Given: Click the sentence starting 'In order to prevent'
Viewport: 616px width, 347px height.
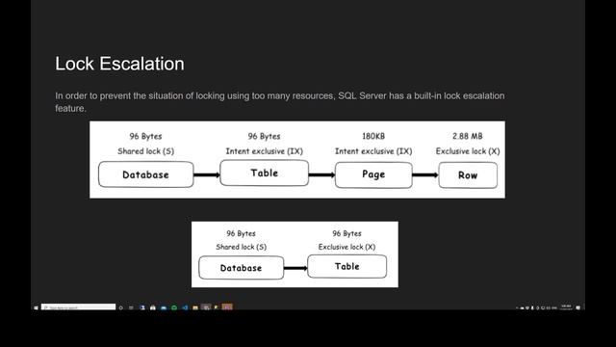Looking at the screenshot, I should (279, 101).
